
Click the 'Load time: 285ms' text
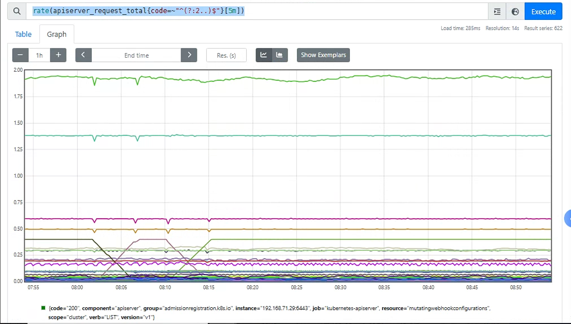(x=460, y=28)
